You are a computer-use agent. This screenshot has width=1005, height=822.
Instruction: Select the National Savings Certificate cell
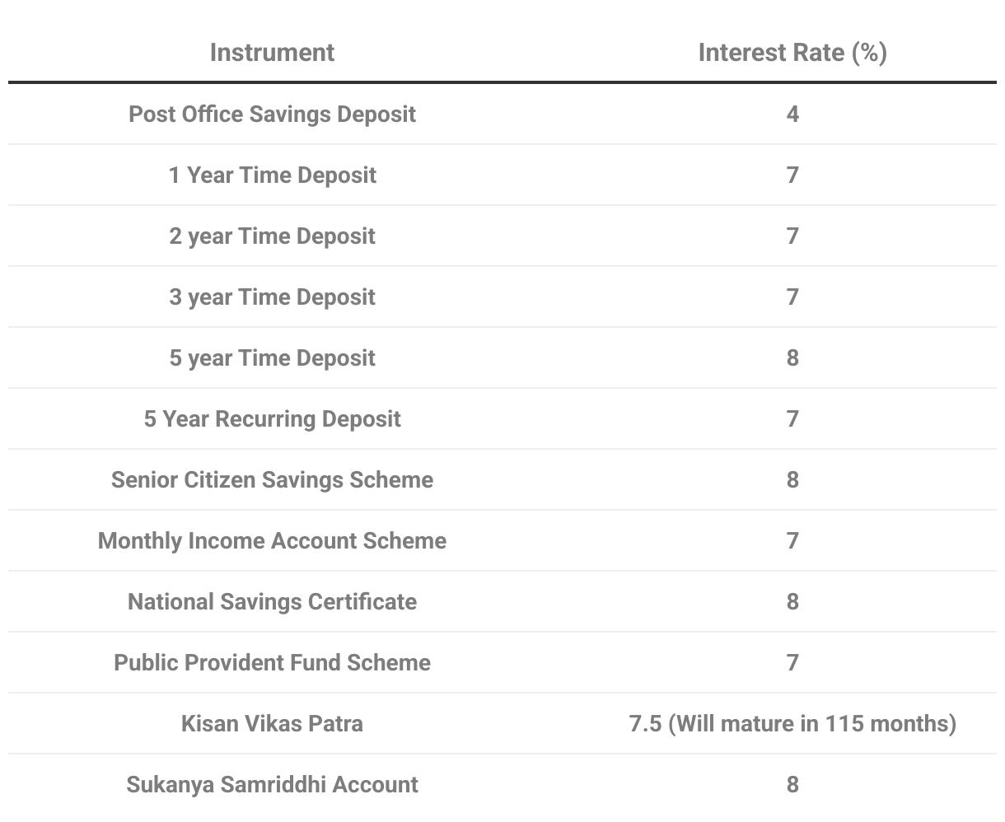tap(272, 602)
